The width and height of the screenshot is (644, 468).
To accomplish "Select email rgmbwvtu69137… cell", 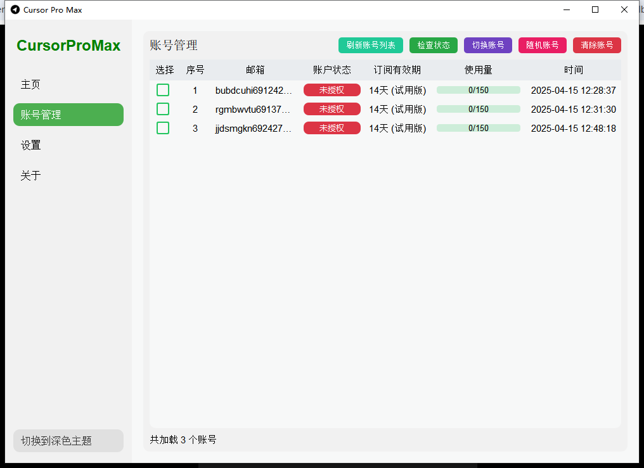I will tap(253, 110).
